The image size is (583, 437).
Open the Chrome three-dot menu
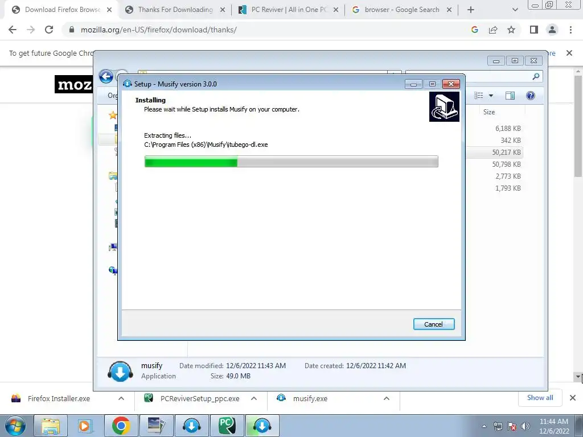click(x=570, y=30)
